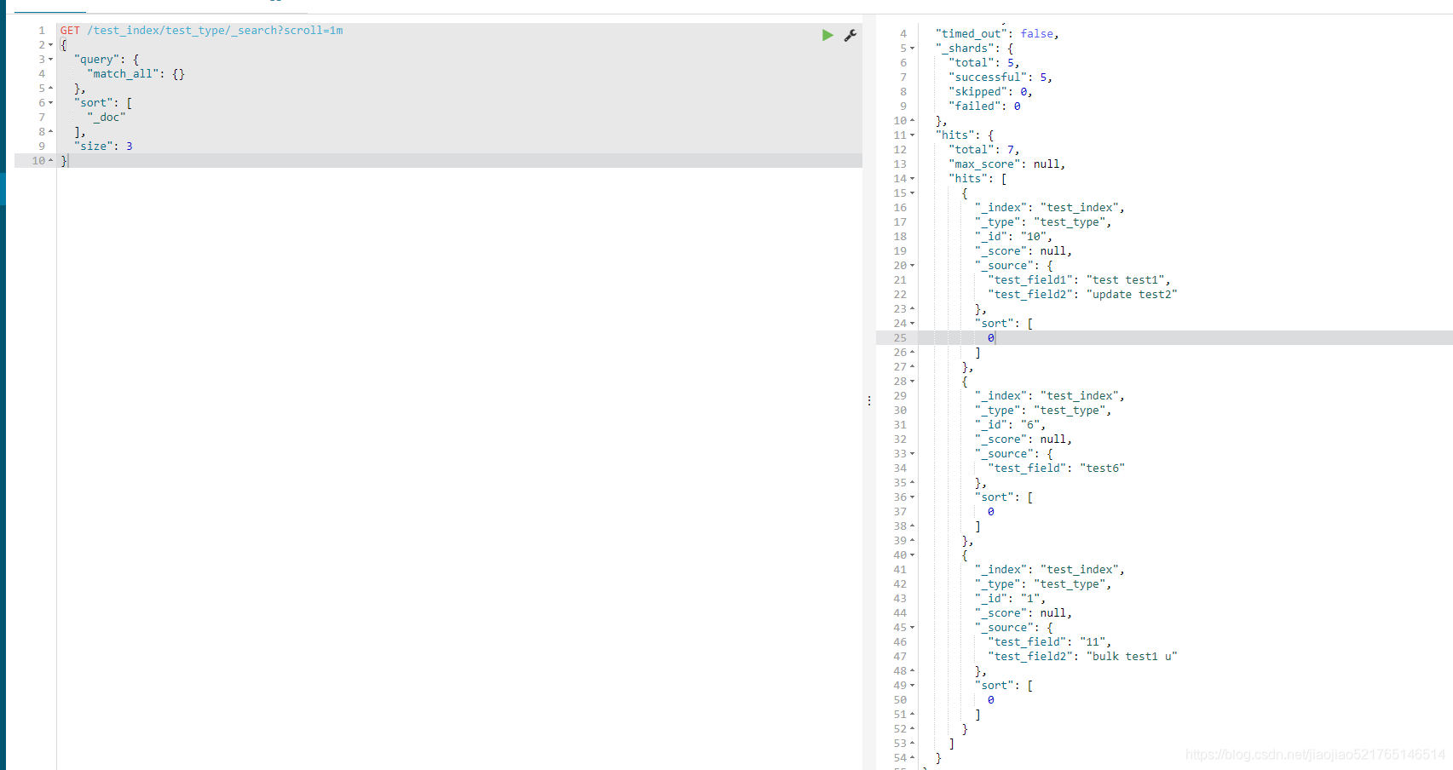Collapse "_shards" block at response line 5

[913, 48]
